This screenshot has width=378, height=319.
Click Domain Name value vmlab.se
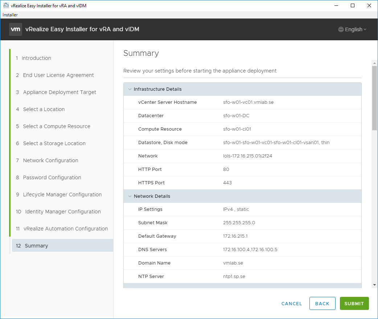[233, 263]
